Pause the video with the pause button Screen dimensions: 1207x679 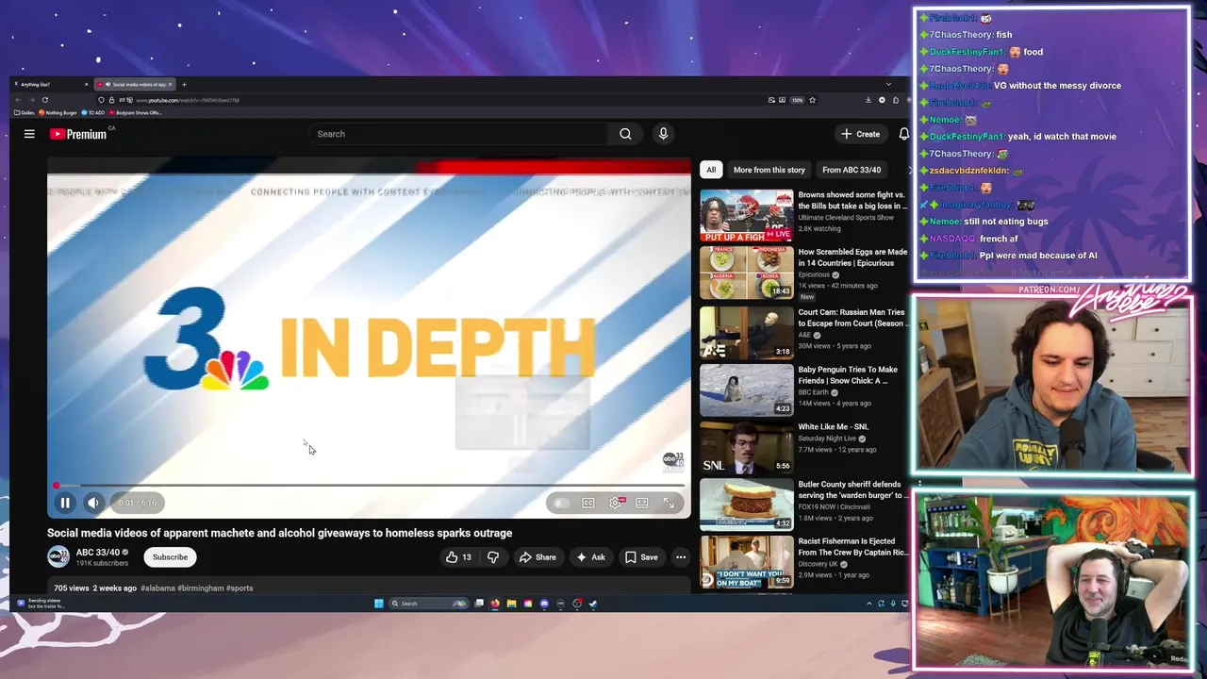[x=65, y=503]
